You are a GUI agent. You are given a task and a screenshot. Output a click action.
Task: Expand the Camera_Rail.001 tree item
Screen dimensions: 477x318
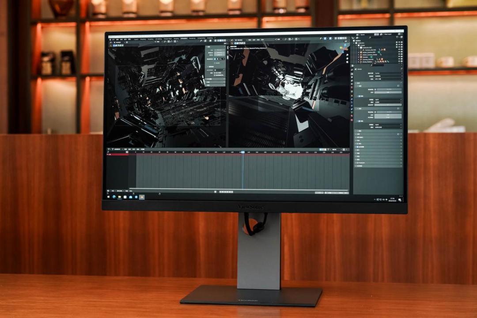(x=361, y=50)
